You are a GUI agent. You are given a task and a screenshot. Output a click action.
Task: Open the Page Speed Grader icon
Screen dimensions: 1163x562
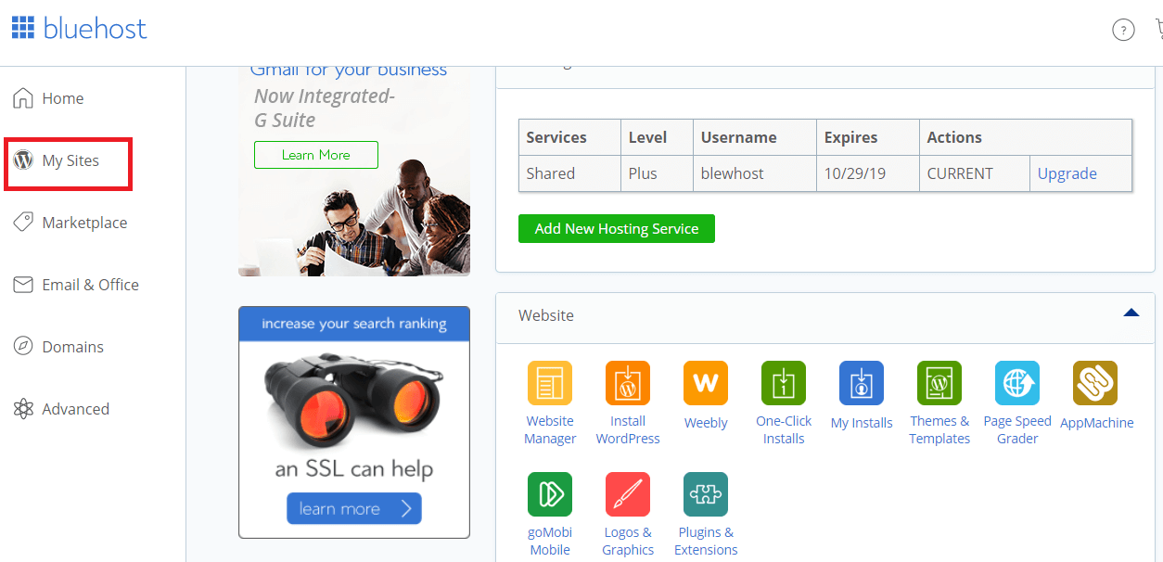[1017, 383]
